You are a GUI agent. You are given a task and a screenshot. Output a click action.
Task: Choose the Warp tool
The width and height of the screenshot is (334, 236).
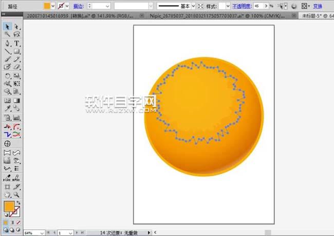point(7,84)
